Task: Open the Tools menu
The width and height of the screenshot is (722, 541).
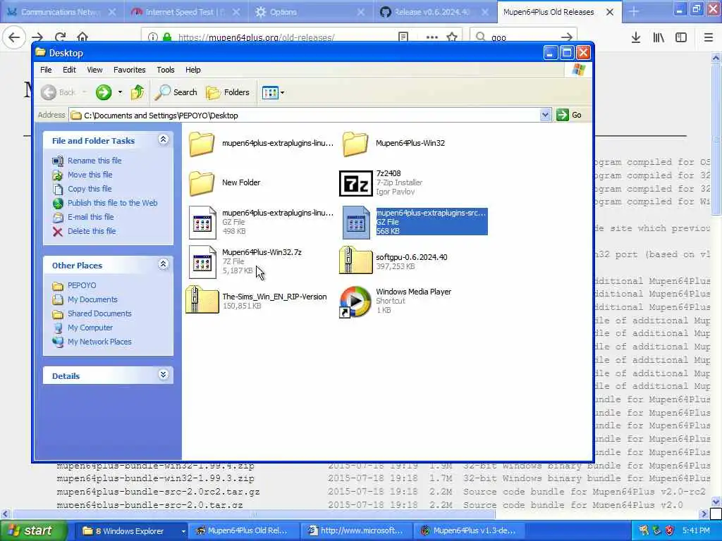Action: 165,70
